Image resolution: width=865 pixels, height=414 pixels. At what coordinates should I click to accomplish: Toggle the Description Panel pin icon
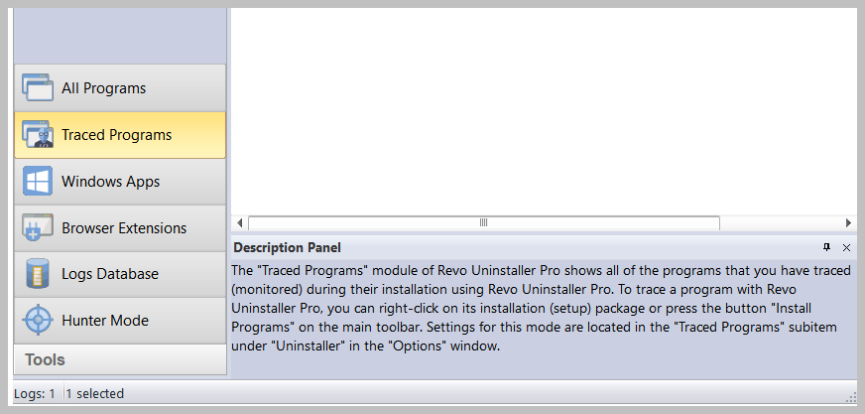826,247
